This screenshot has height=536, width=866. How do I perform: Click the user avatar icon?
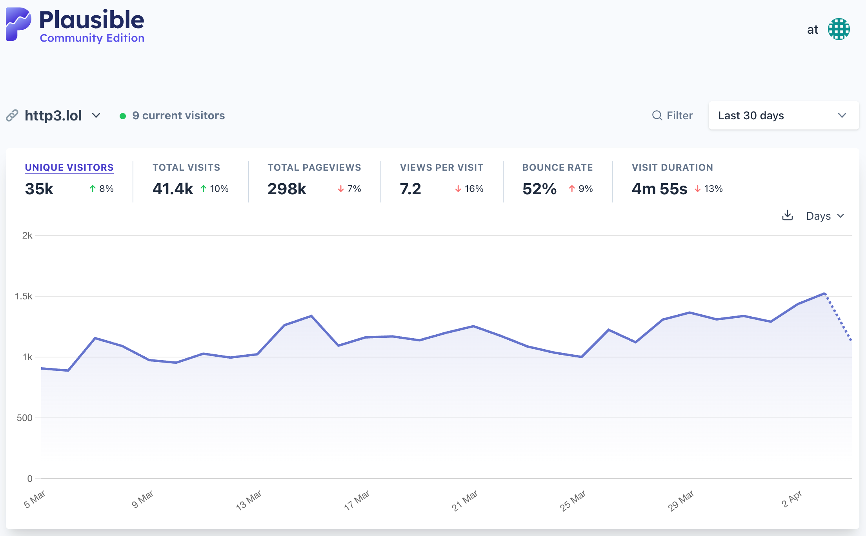pyautogui.click(x=839, y=29)
